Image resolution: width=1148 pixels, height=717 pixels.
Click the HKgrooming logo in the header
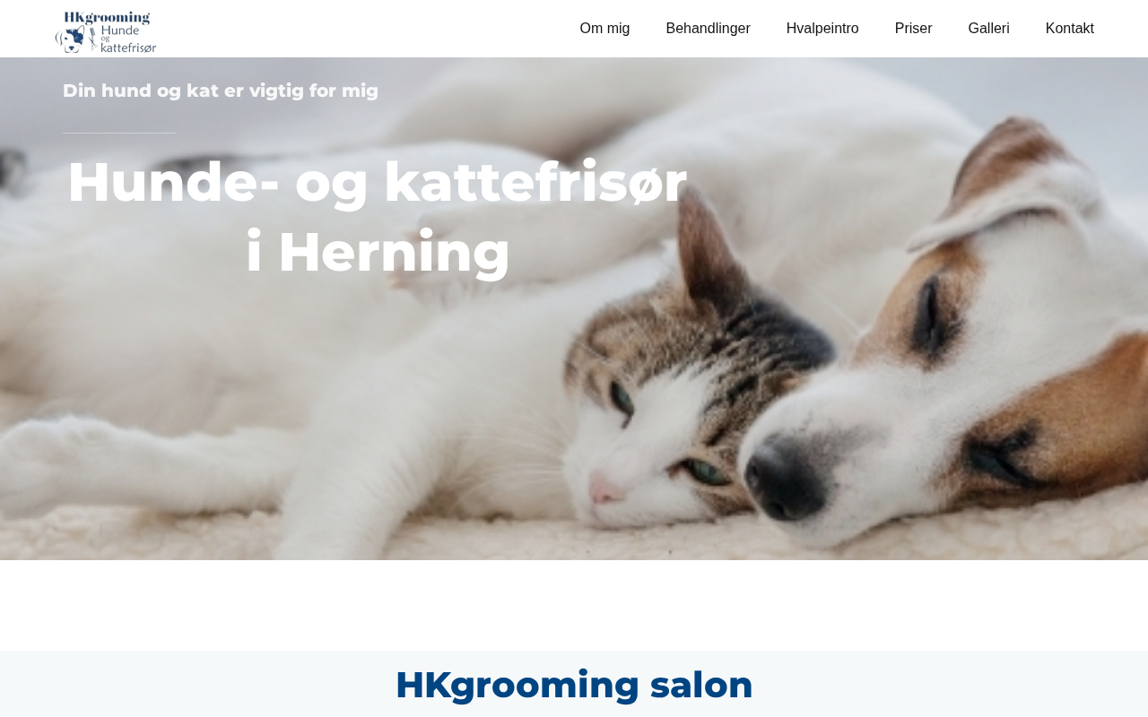(106, 32)
